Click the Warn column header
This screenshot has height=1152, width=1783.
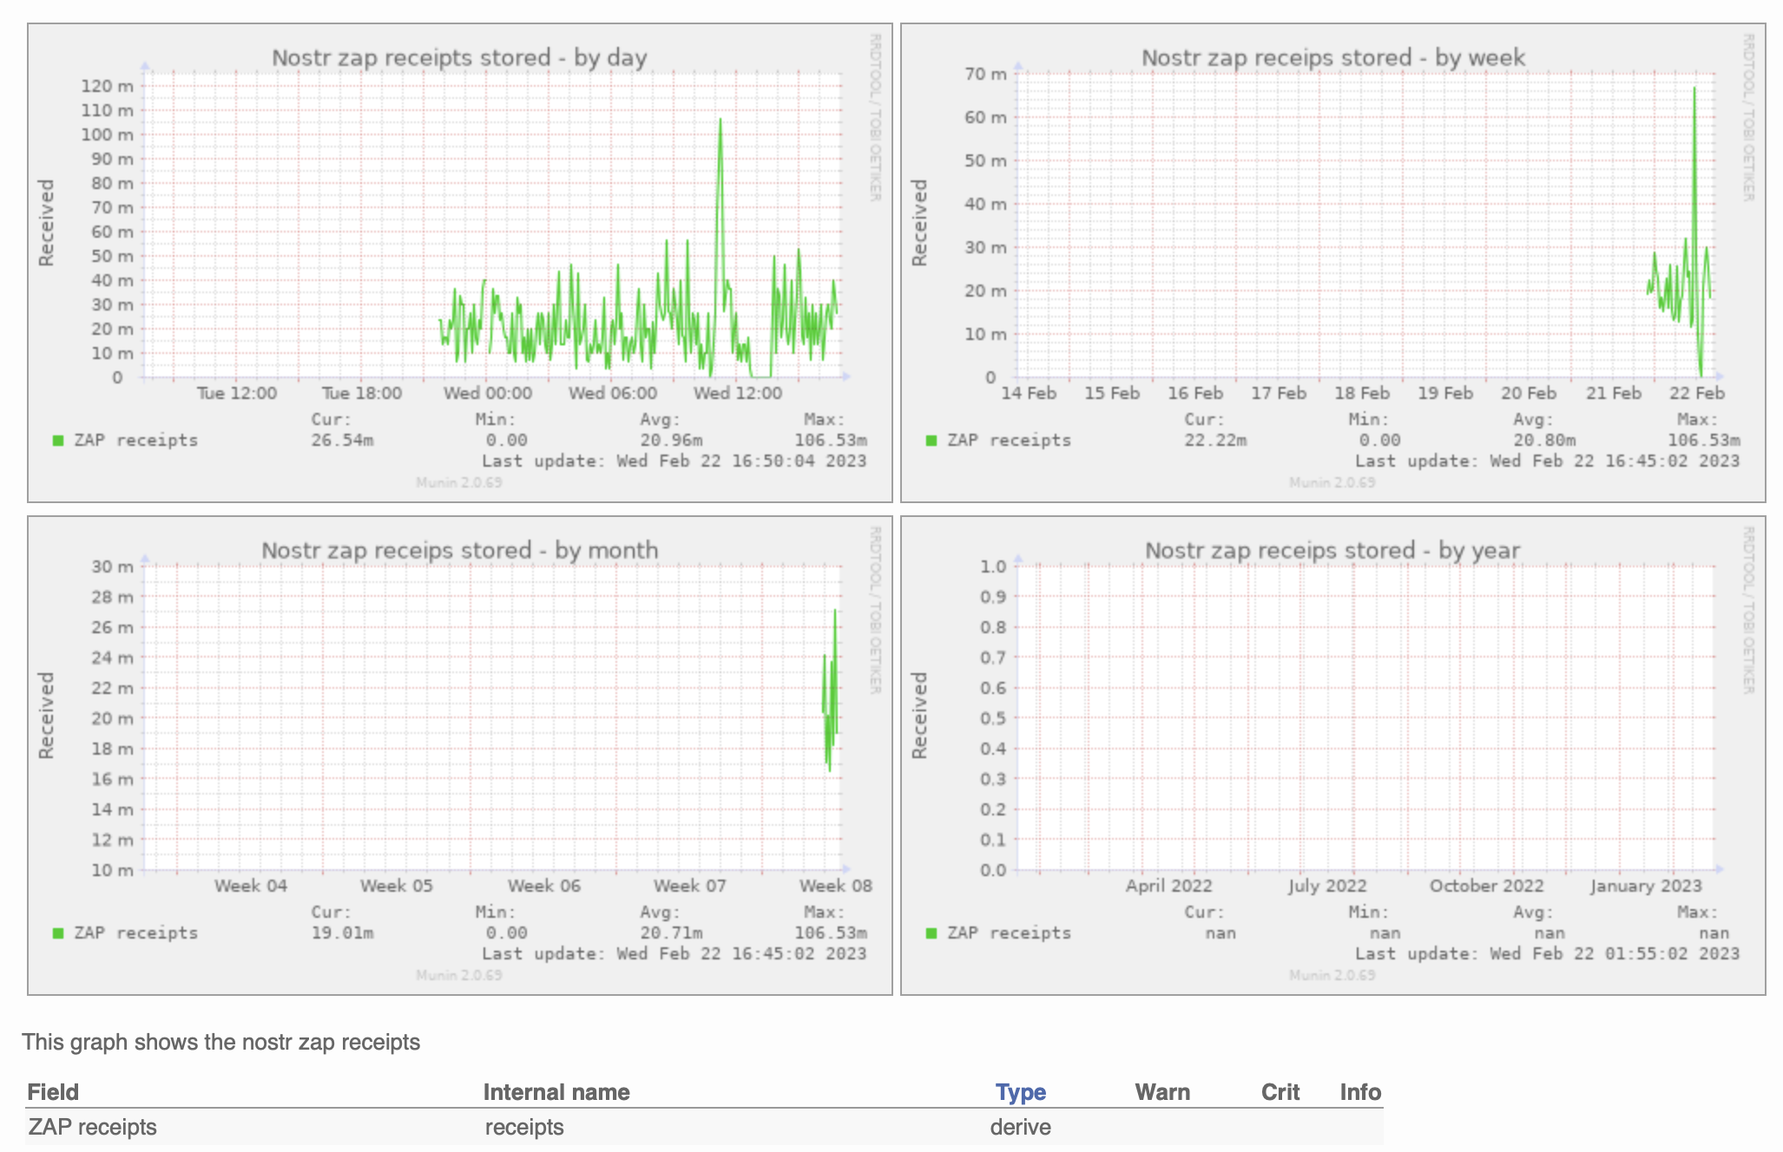1162,1092
